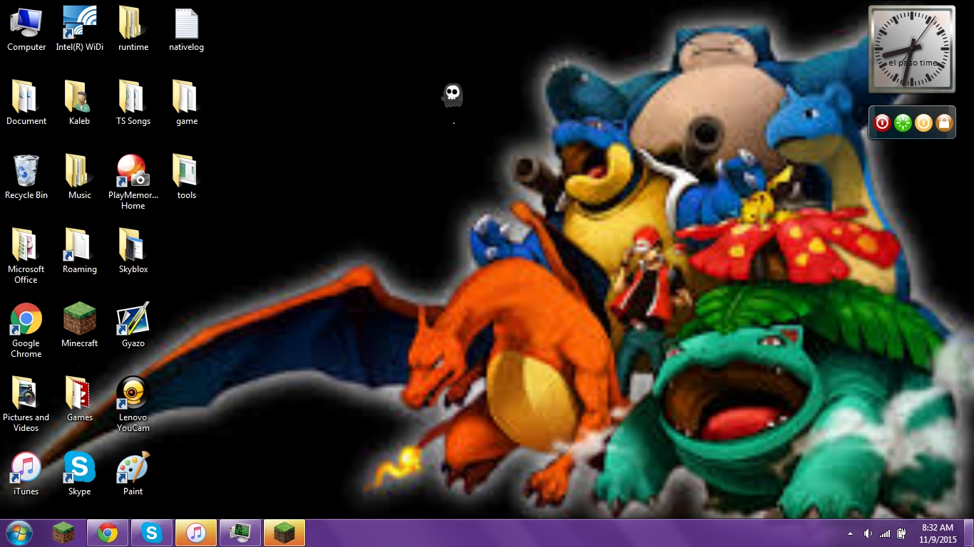The image size is (974, 547).
Task: Select the PlayMemories Home shortcut
Action: tap(133, 182)
